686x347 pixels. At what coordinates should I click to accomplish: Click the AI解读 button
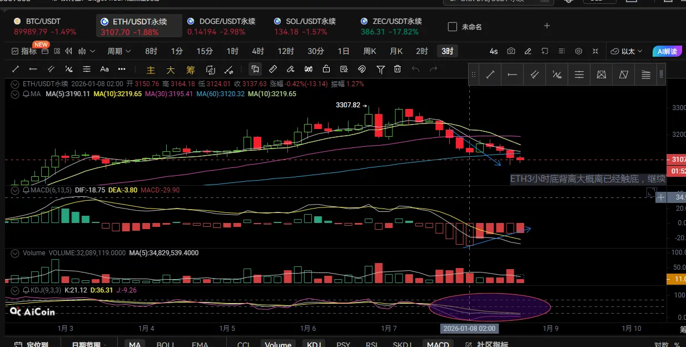667,51
